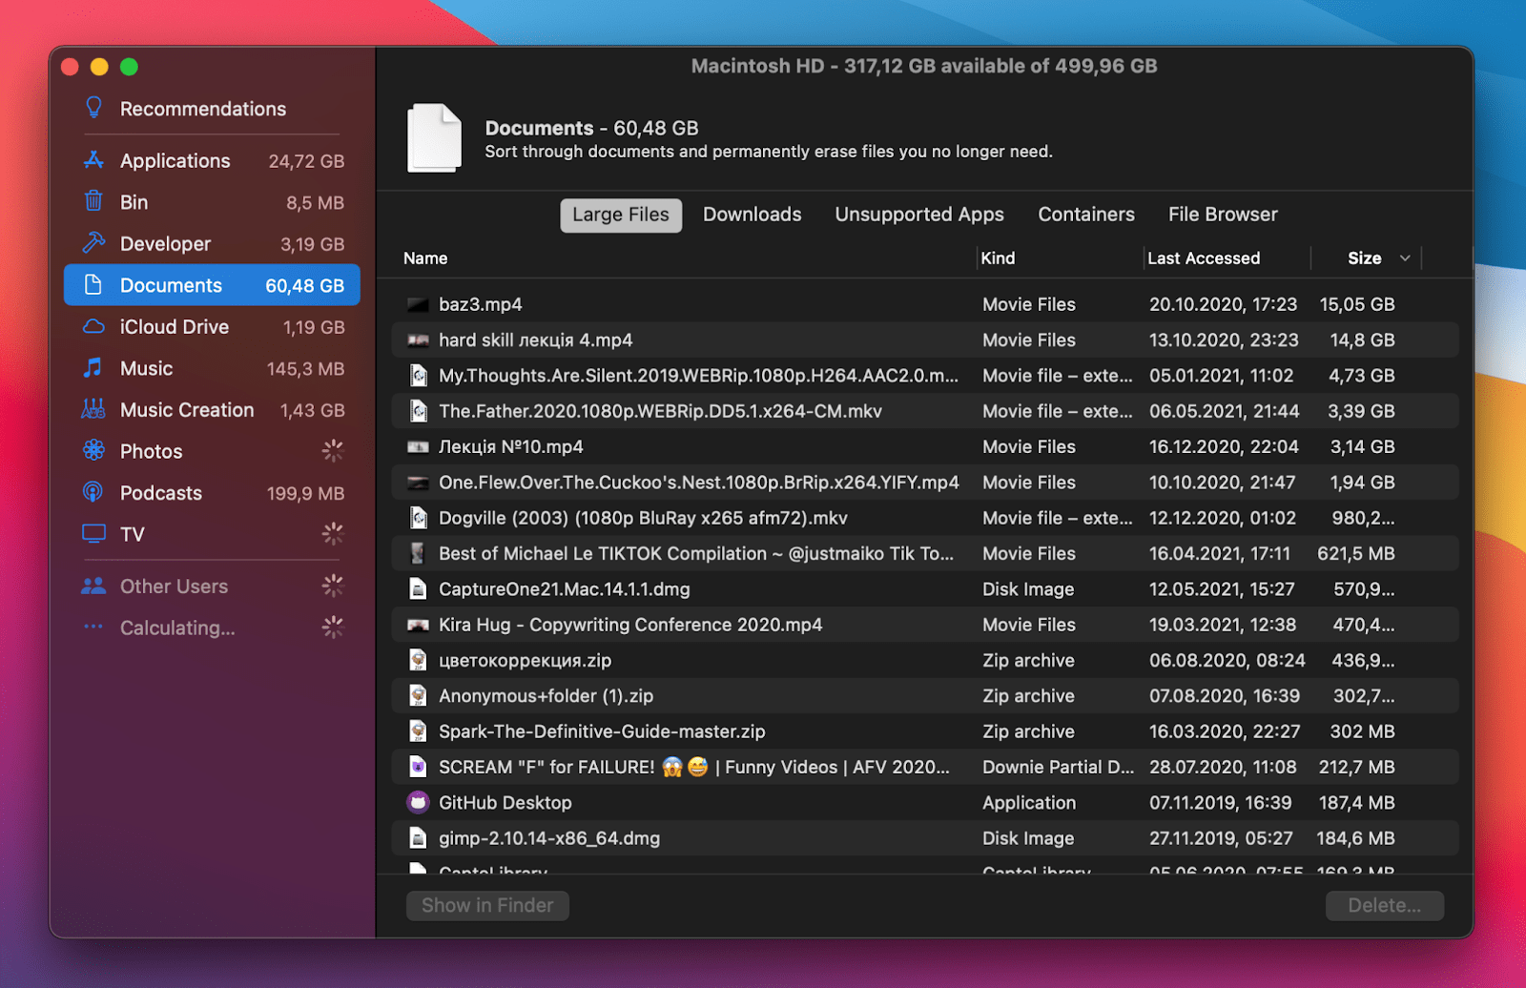Click the 15,05 GB size value

click(1357, 304)
